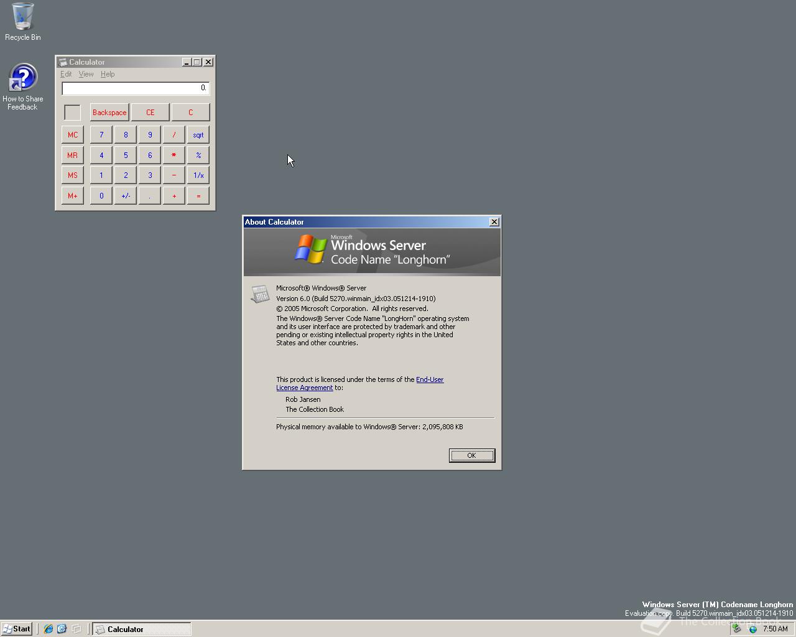
Task: Click the subtract (−) button
Action: (174, 175)
